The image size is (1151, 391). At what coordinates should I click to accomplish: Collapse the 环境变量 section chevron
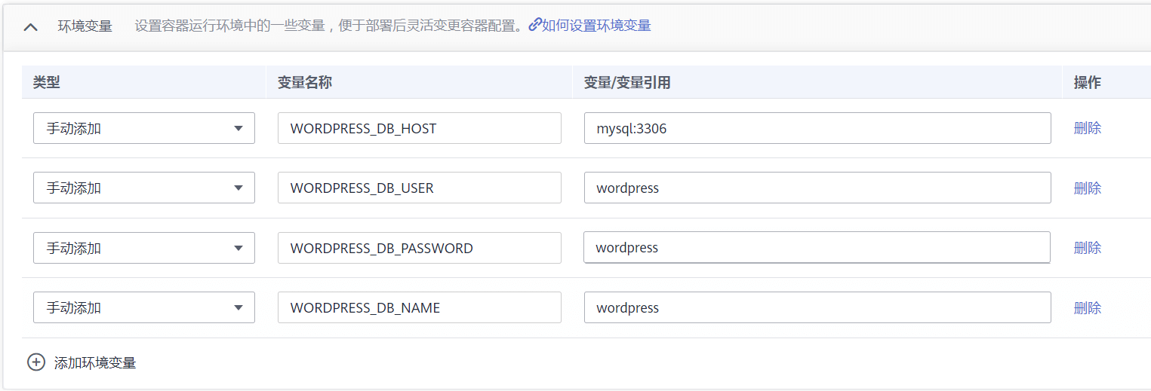click(30, 27)
